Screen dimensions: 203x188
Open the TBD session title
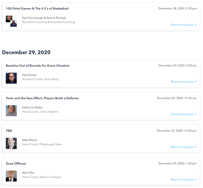tap(9, 131)
